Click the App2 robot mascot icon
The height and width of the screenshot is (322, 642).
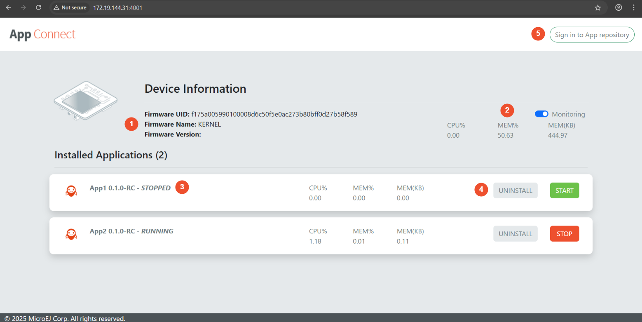71,234
